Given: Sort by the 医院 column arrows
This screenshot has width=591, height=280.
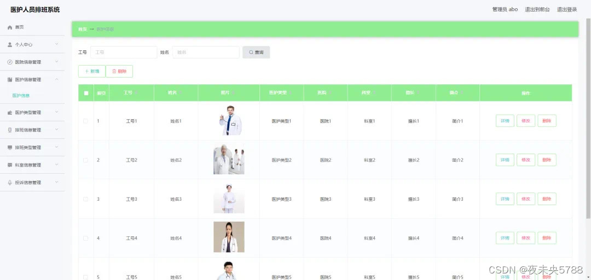Looking at the screenshot, I should pos(329,93).
